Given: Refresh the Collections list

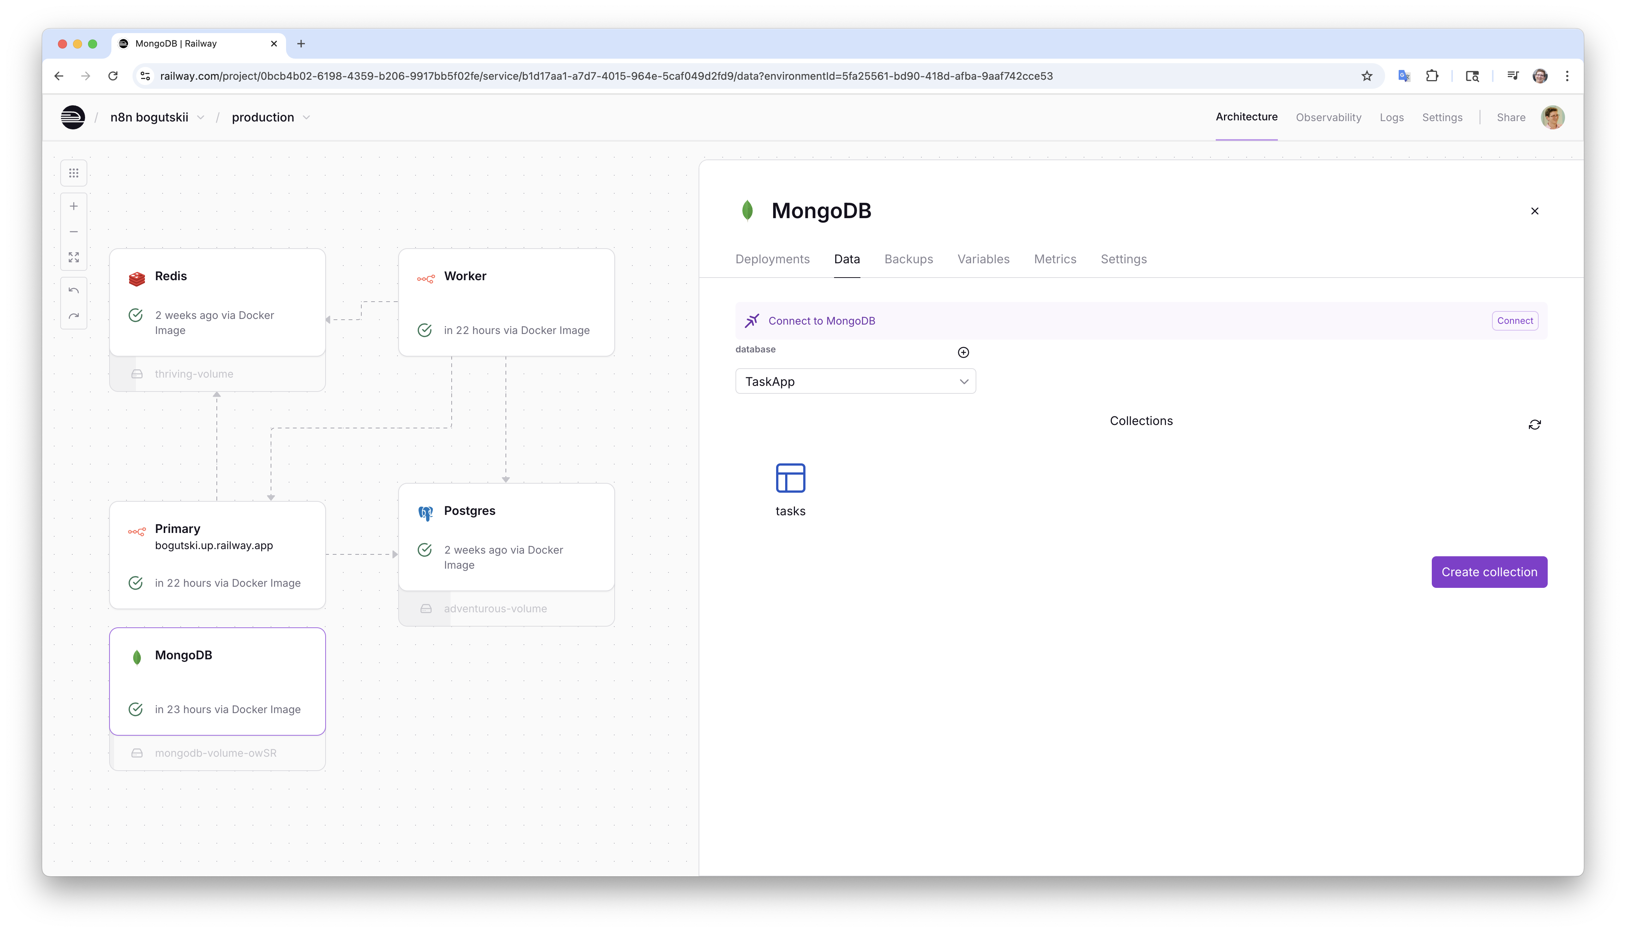Looking at the screenshot, I should (1535, 425).
